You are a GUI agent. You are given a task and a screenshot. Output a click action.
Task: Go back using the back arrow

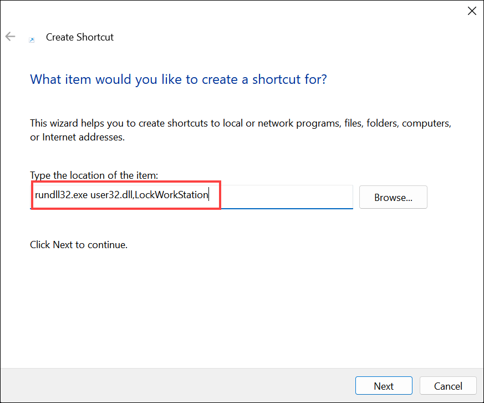(x=10, y=37)
